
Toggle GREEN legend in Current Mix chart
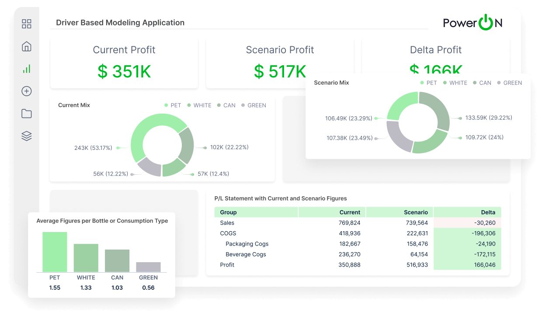click(x=253, y=105)
